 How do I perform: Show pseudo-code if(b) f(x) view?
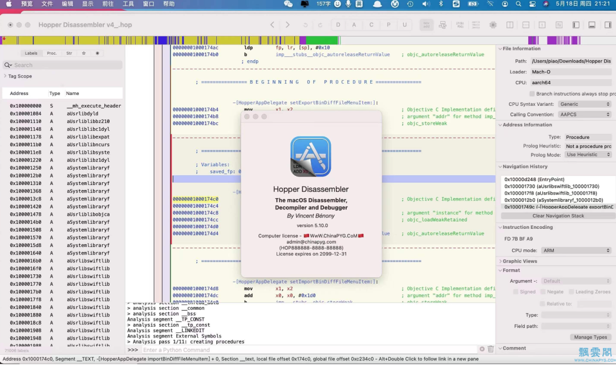click(x=460, y=24)
